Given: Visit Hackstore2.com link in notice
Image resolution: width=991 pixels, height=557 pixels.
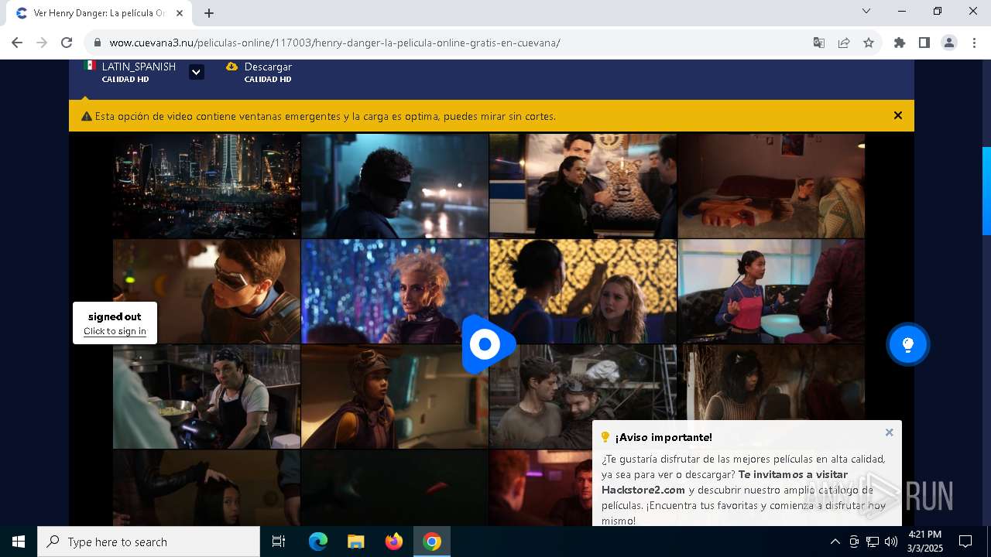Looking at the screenshot, I should point(643,490).
